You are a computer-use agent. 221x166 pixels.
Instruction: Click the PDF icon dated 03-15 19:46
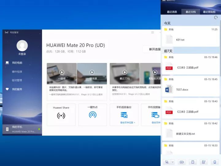[x=169, y=67]
